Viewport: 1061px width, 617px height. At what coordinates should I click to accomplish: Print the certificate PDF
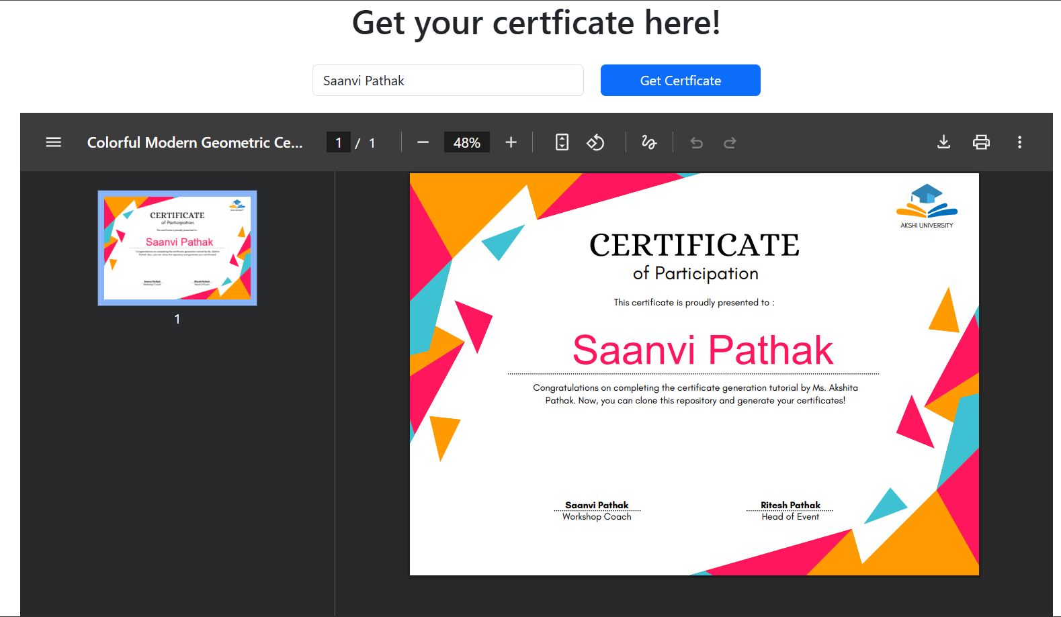coord(981,142)
